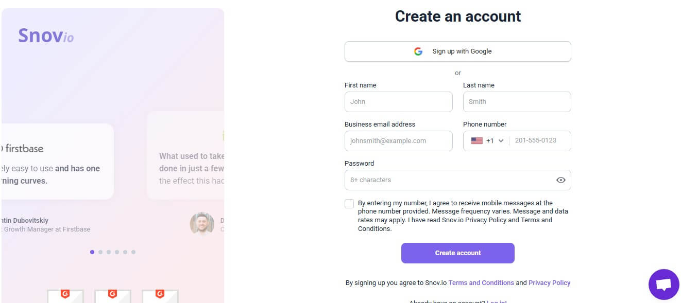The image size is (681, 303).
Task: Check the mobile messages consent checkbox
Action: [349, 204]
